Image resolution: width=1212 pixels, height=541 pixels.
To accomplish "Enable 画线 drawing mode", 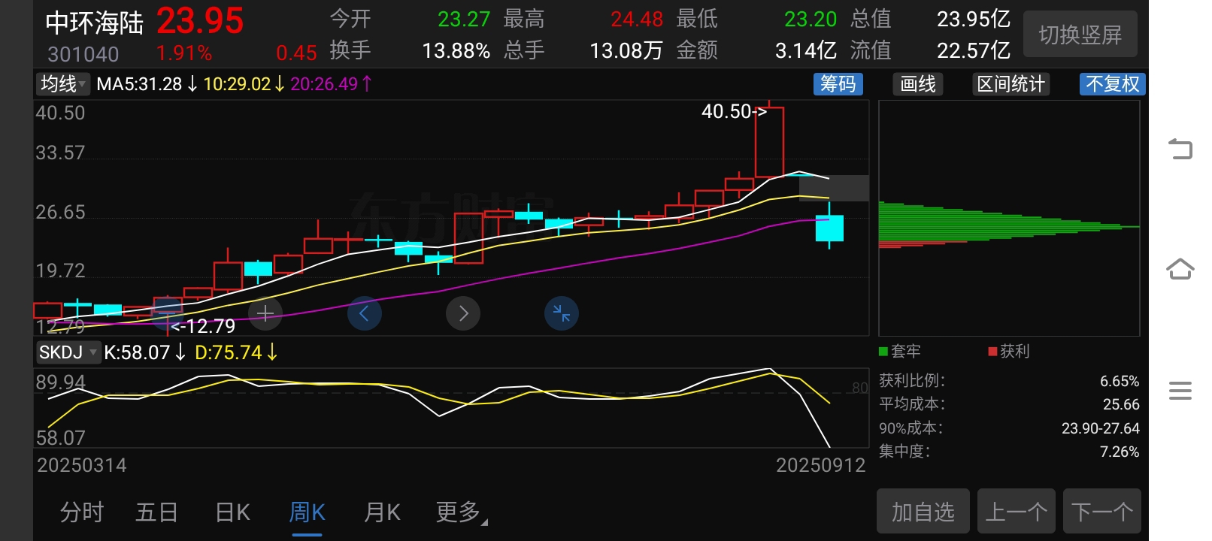I will (918, 84).
